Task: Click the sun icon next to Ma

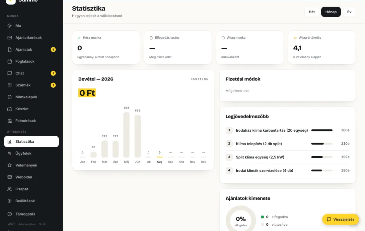Action: (x=10, y=26)
